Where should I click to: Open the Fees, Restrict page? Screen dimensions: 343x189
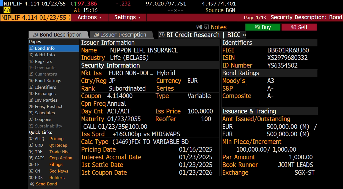[x=46, y=106]
